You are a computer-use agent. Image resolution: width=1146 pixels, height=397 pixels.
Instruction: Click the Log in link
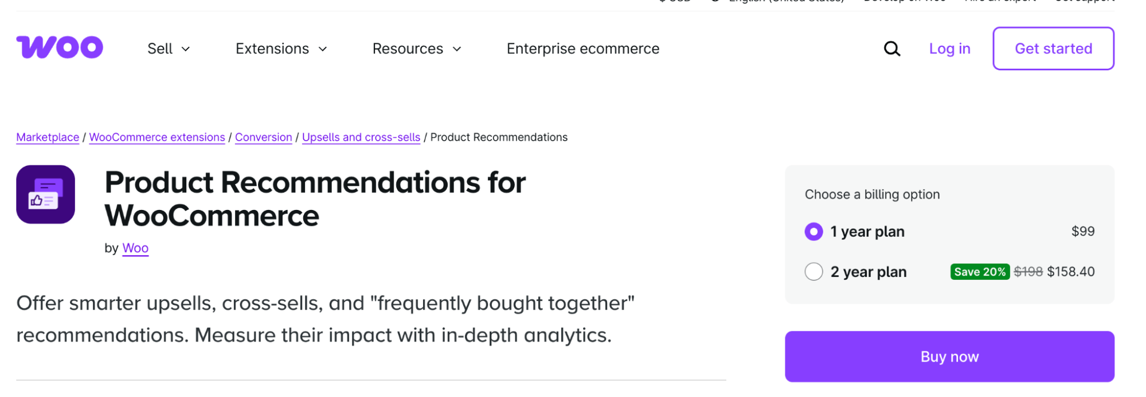[x=949, y=49]
